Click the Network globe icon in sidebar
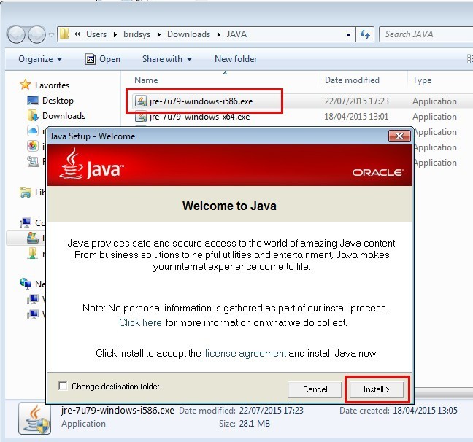473x442 pixels. (26, 284)
